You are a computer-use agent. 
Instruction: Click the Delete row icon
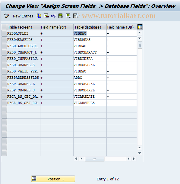(46, 16)
